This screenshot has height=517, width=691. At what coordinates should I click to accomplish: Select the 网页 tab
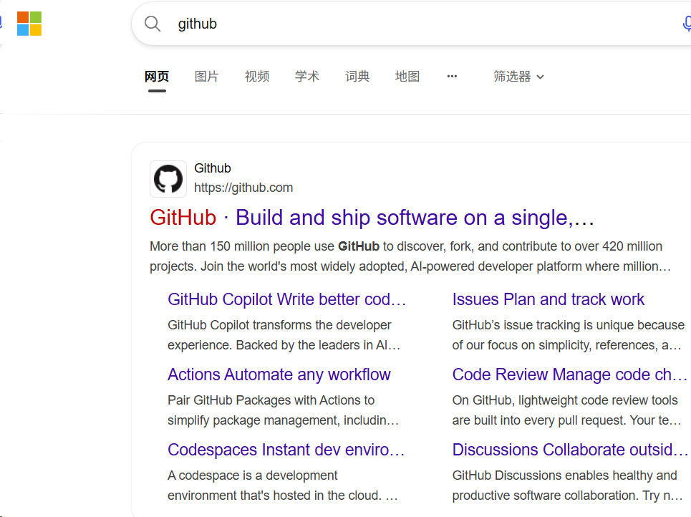pos(157,76)
